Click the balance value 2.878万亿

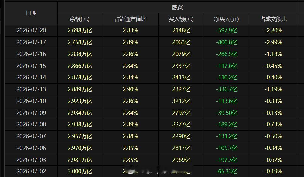tap(80, 77)
